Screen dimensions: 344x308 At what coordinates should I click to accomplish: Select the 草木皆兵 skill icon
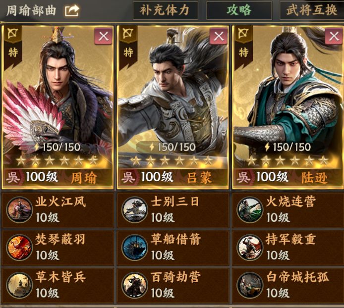[x=19, y=285]
